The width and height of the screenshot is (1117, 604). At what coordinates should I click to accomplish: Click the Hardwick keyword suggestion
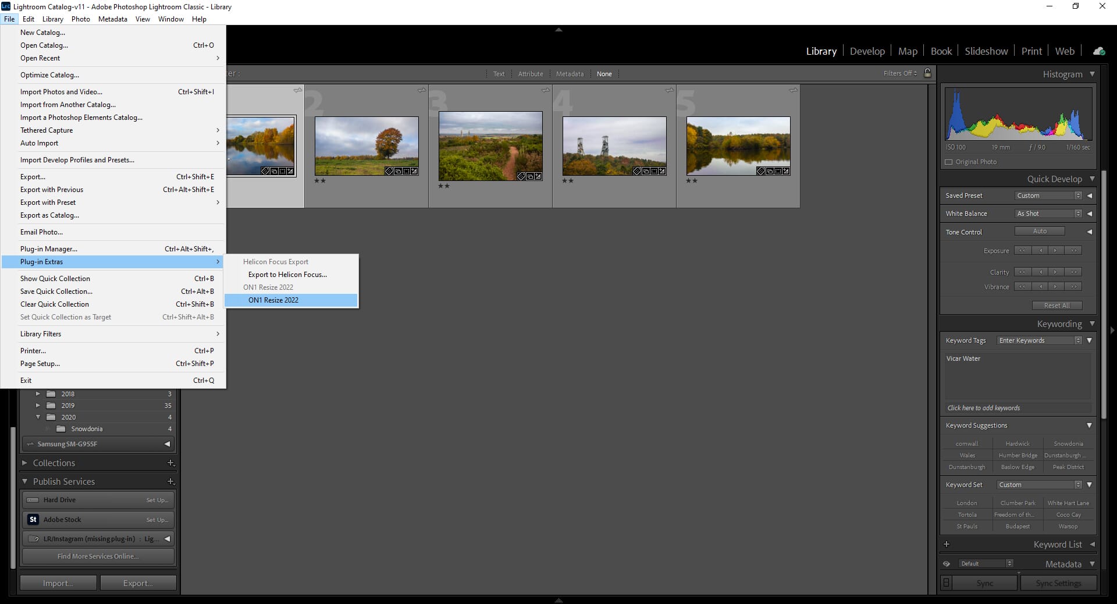coord(1018,443)
